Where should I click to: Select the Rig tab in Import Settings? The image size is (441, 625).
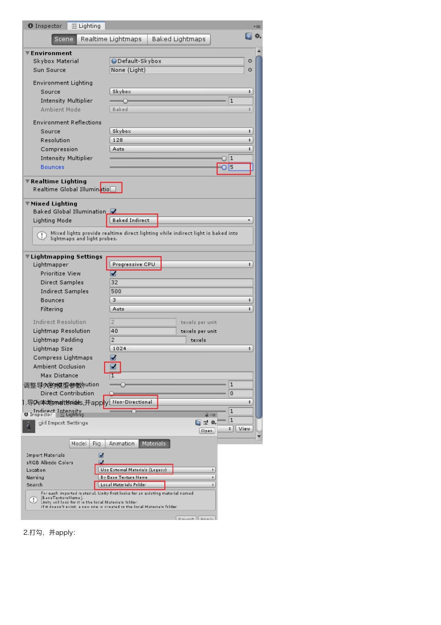coord(97,444)
